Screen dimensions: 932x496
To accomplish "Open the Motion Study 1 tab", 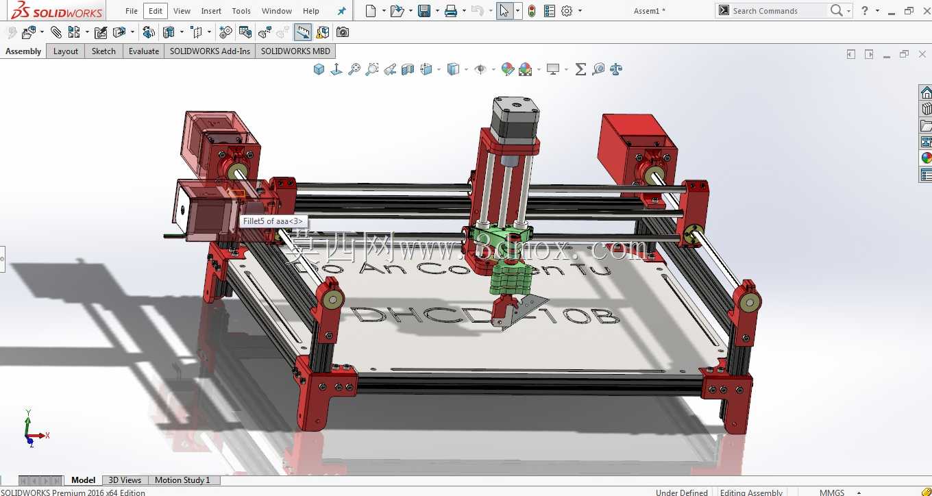I will 182,480.
